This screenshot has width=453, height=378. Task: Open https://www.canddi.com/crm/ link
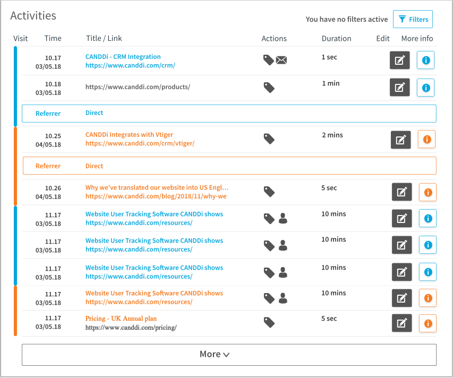pyautogui.click(x=130, y=65)
